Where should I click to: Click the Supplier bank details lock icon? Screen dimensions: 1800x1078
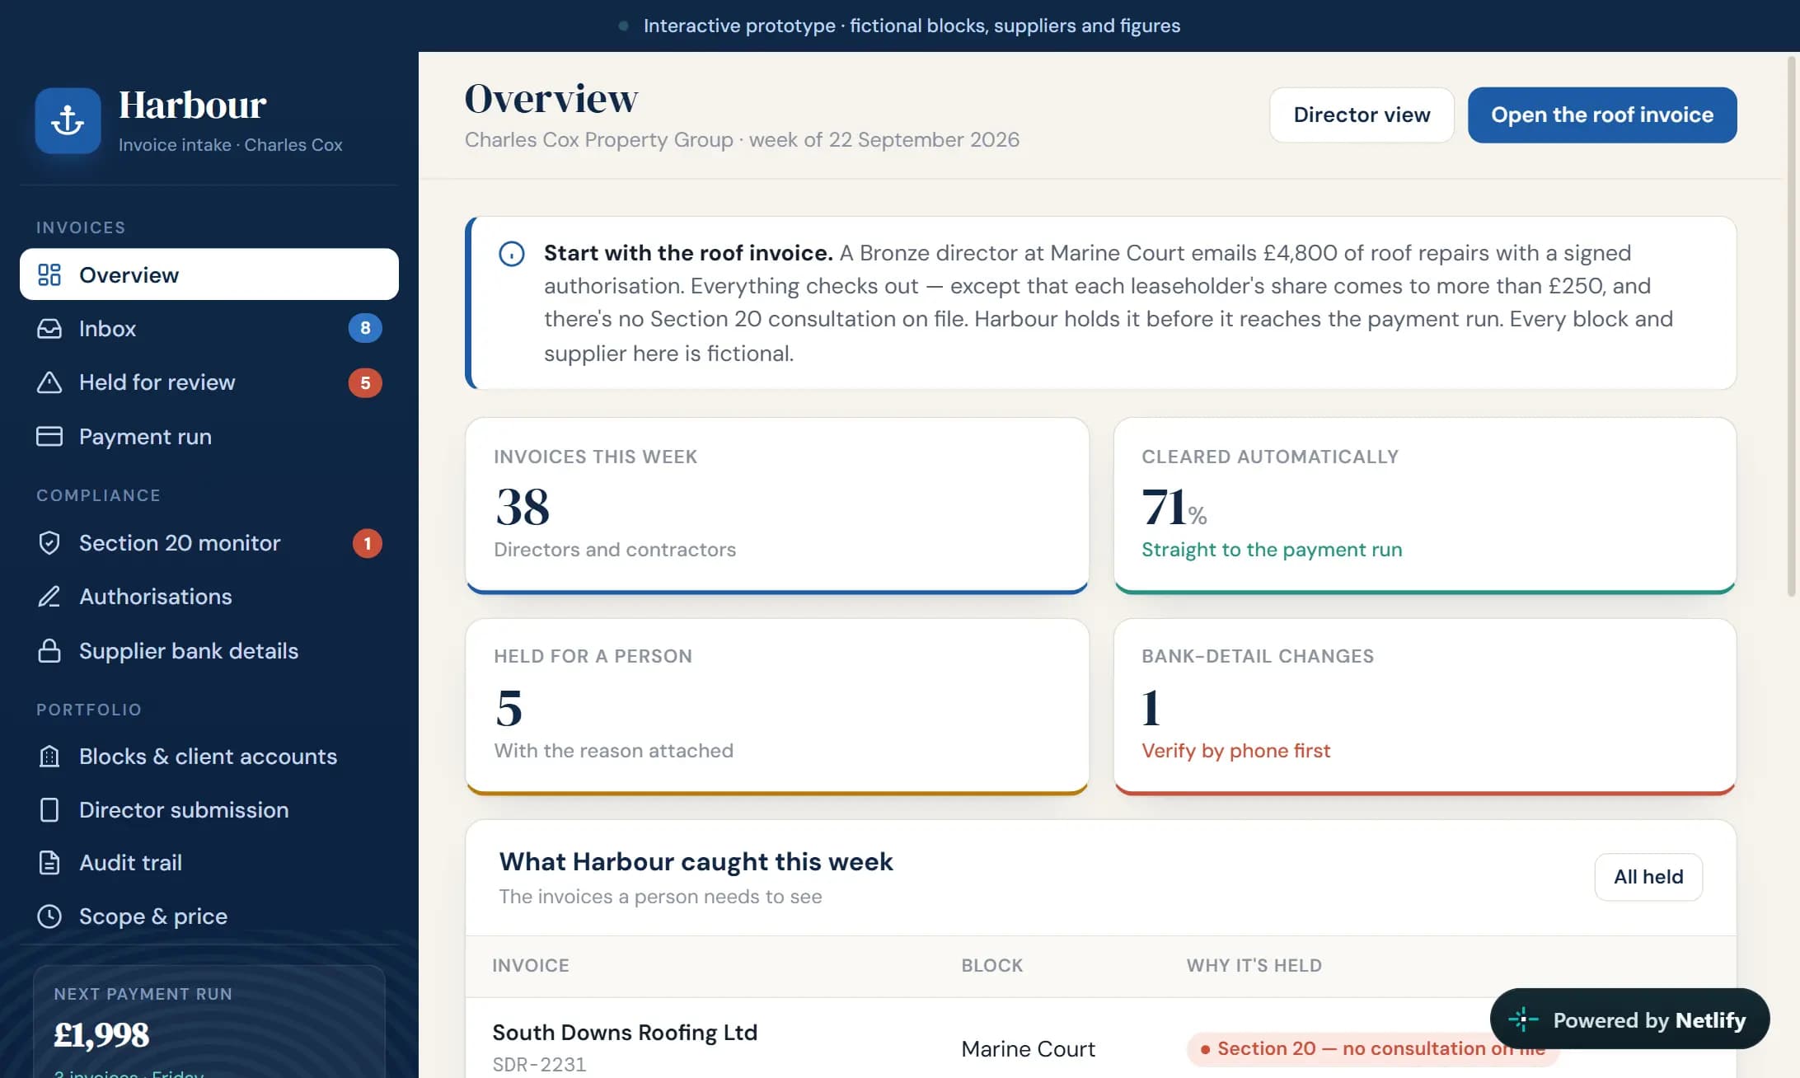tap(49, 650)
